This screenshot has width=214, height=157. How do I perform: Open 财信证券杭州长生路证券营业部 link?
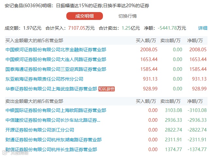[x=51, y=149]
